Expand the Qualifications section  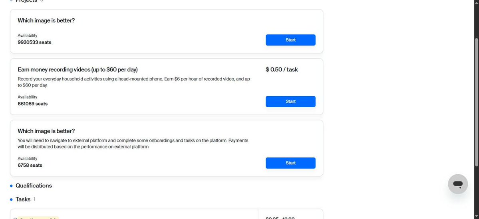click(34, 186)
